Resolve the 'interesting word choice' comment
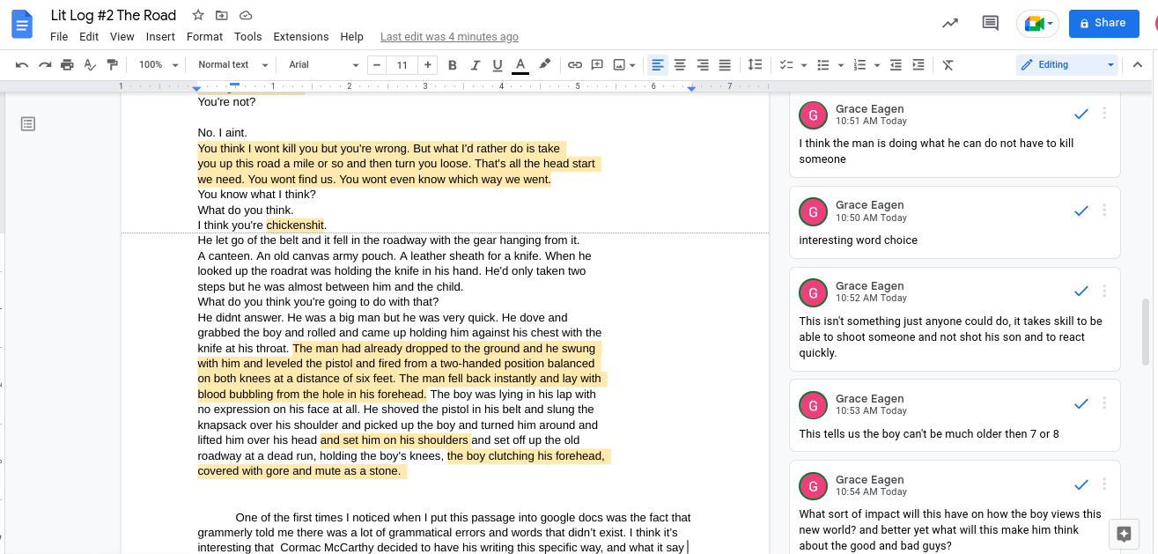Screen dimensions: 1158x554 point(1081,211)
